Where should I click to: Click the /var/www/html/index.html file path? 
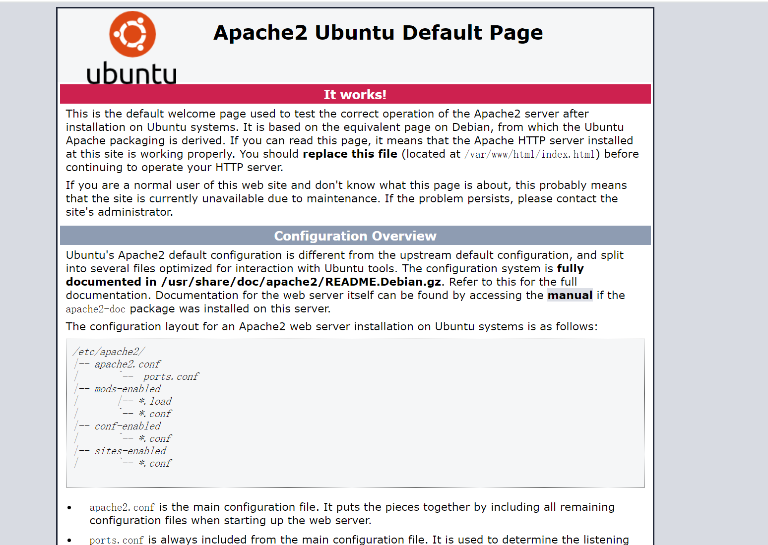click(x=529, y=155)
